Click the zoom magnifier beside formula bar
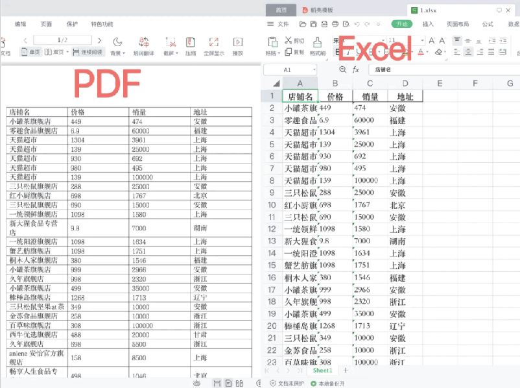 tap(342, 69)
